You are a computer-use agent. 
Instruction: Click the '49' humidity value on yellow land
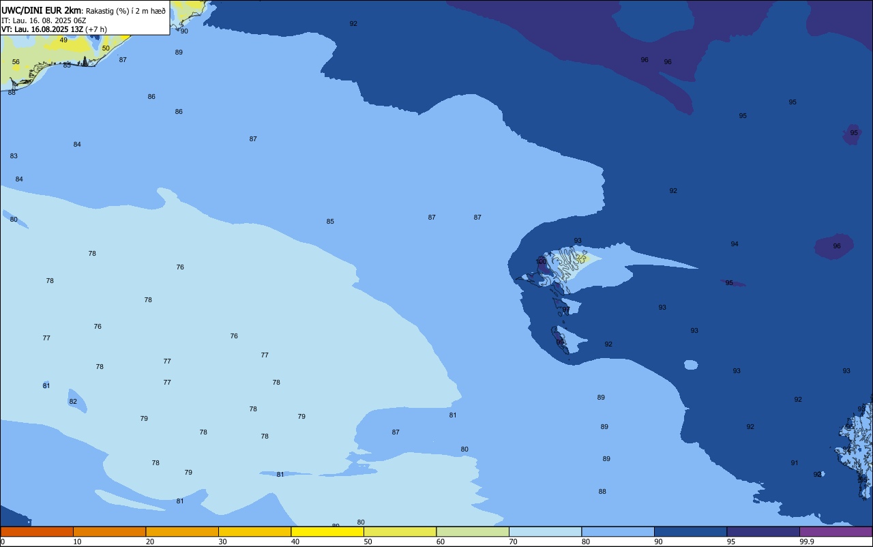click(63, 40)
